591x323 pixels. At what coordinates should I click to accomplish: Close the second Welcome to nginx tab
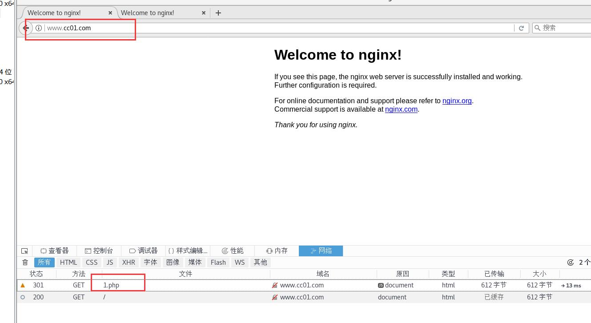[204, 13]
